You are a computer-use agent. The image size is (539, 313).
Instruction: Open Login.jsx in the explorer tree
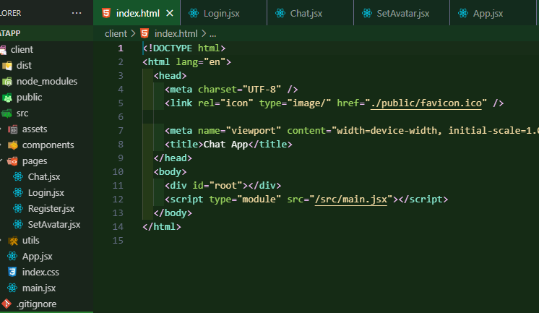pos(46,192)
